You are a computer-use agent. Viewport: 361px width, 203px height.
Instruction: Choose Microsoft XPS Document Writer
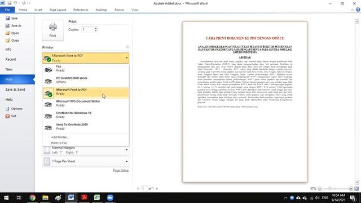click(x=85, y=103)
